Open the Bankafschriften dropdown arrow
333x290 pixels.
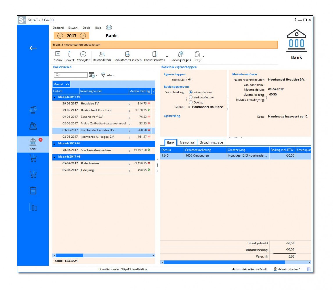point(167,57)
